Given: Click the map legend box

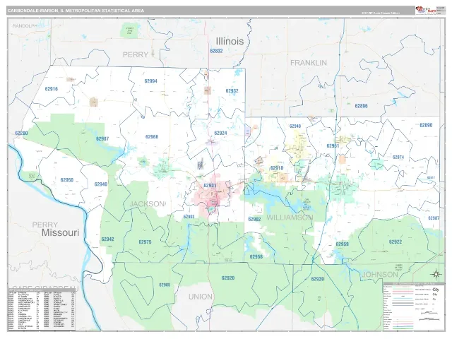Looking at the screenshot, I should point(414,308).
